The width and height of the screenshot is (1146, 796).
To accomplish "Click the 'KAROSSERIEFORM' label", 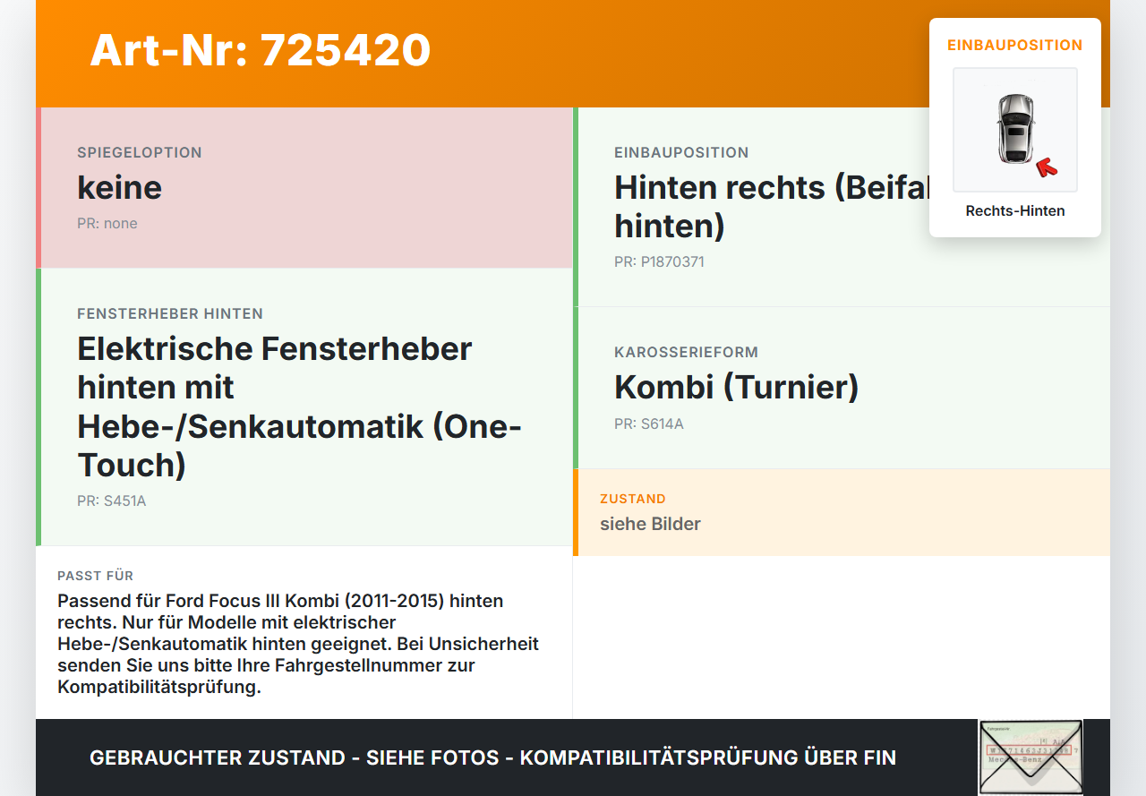I will 687,352.
